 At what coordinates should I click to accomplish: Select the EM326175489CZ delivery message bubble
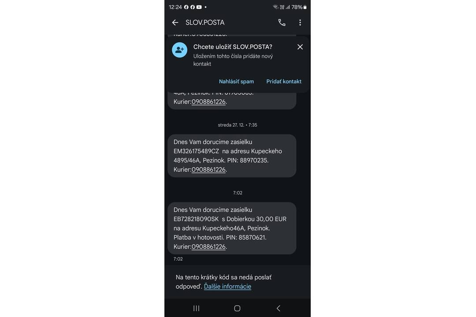tap(232, 156)
